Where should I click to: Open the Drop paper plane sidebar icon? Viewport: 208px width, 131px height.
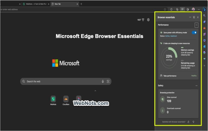click(204, 59)
